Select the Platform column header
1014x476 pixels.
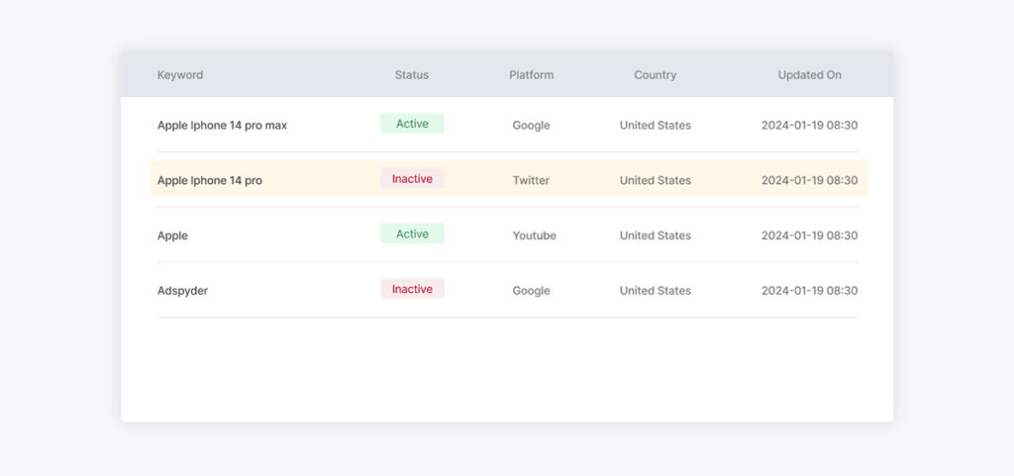pos(531,75)
